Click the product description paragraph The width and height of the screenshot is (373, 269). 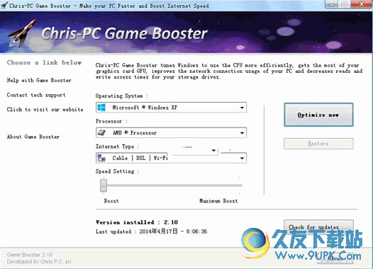click(x=229, y=71)
